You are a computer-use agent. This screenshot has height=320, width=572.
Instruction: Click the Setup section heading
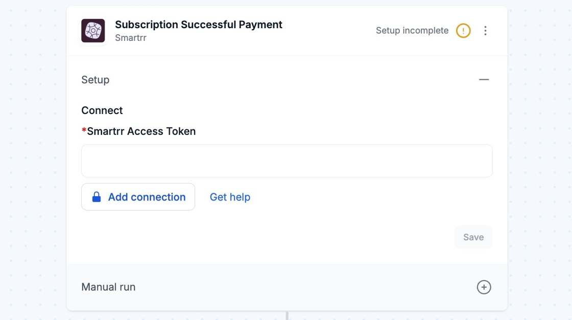click(x=96, y=80)
